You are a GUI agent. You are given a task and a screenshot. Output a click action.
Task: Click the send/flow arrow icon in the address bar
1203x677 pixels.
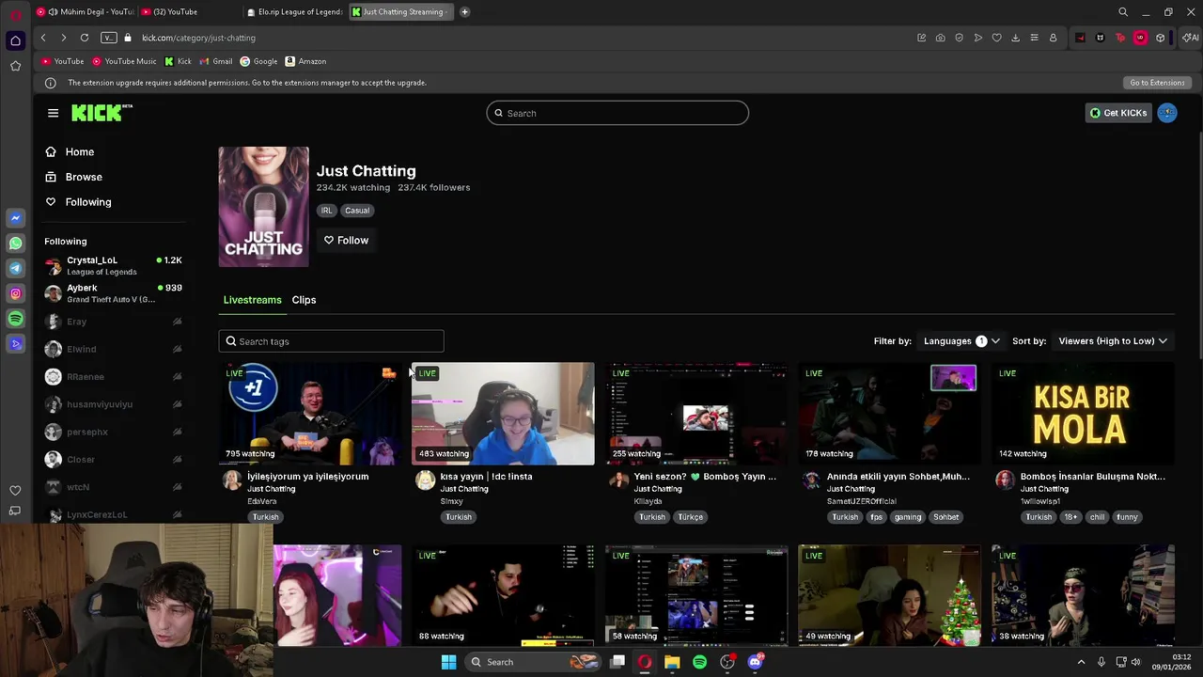coord(977,38)
